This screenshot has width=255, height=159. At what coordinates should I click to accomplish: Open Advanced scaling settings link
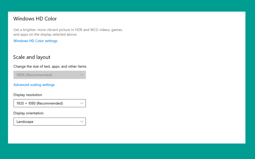click(34, 85)
